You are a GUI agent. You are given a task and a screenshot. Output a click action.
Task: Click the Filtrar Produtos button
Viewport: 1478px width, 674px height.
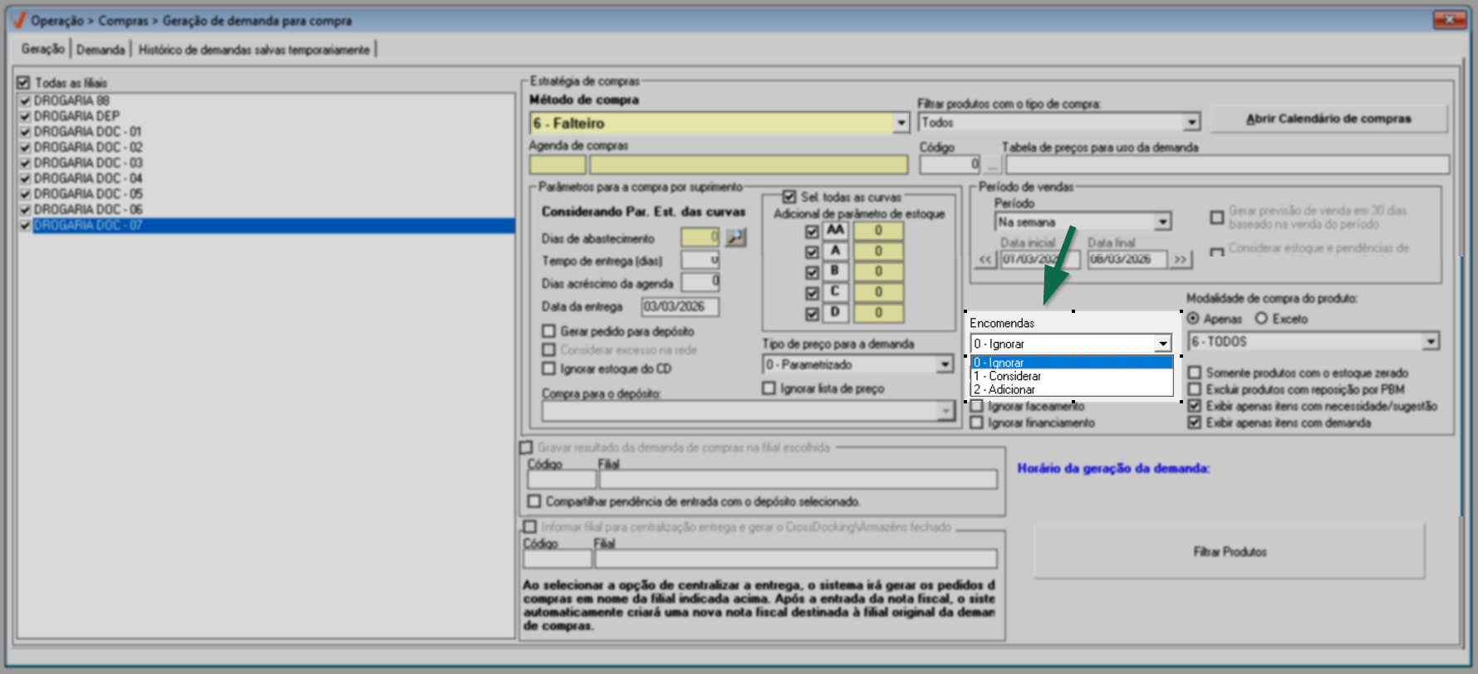click(1229, 552)
